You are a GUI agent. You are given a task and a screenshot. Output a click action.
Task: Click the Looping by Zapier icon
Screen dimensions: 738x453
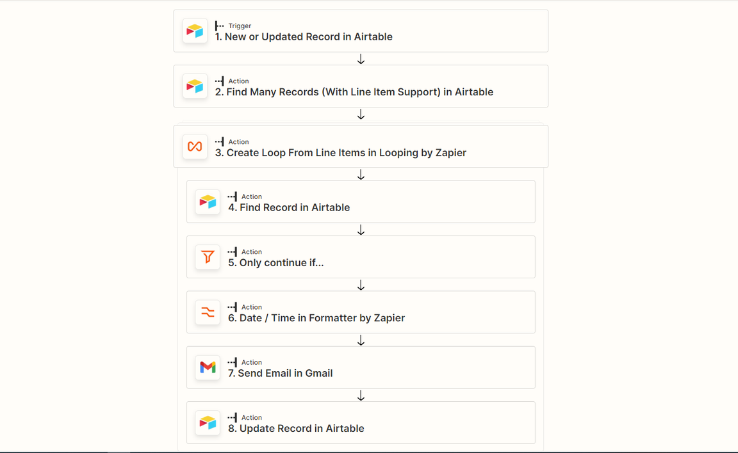click(195, 147)
